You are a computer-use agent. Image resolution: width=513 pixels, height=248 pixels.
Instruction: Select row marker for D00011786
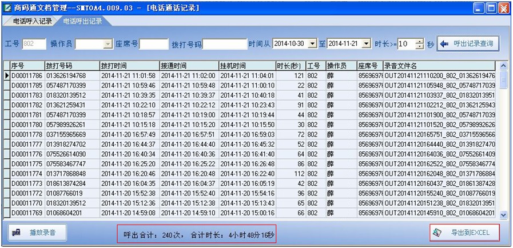(x=7, y=75)
